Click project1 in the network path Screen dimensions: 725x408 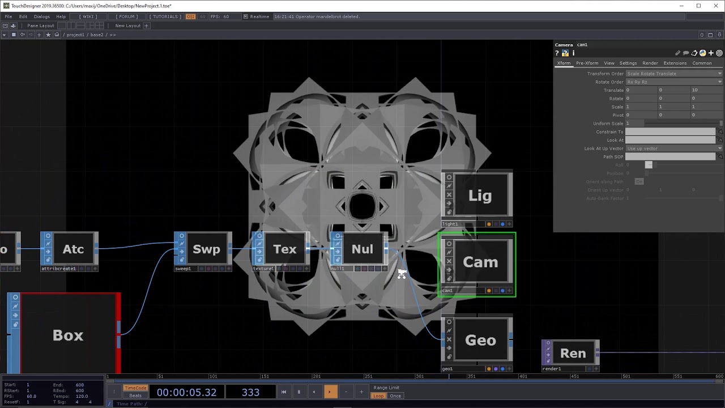[75, 35]
